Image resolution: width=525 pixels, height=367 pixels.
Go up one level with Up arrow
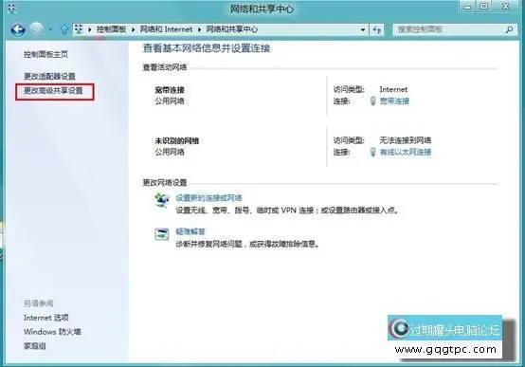(63, 29)
